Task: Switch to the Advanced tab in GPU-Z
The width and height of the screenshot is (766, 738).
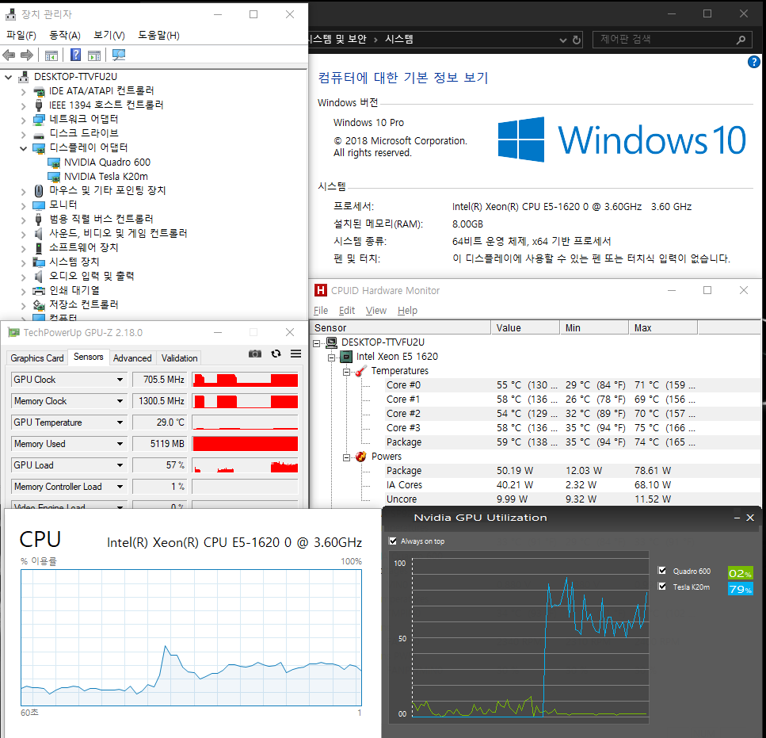Action: click(132, 358)
